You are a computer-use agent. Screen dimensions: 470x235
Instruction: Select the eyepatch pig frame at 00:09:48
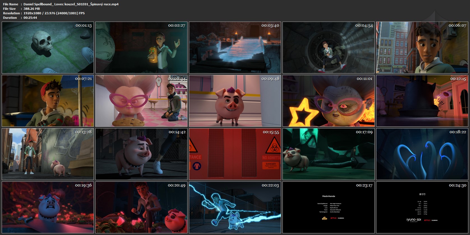[235, 101]
